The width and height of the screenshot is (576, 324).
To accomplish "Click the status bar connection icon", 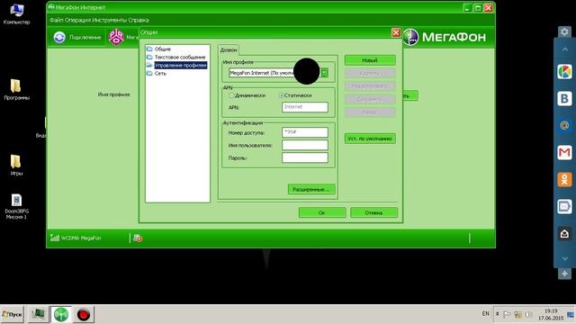I will (x=138, y=238).
